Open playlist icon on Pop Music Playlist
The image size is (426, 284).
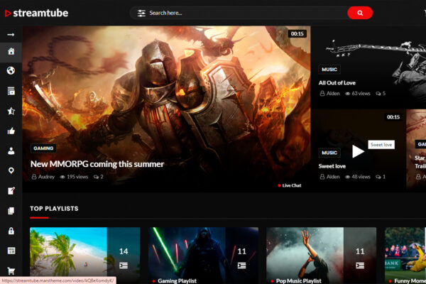point(360,266)
